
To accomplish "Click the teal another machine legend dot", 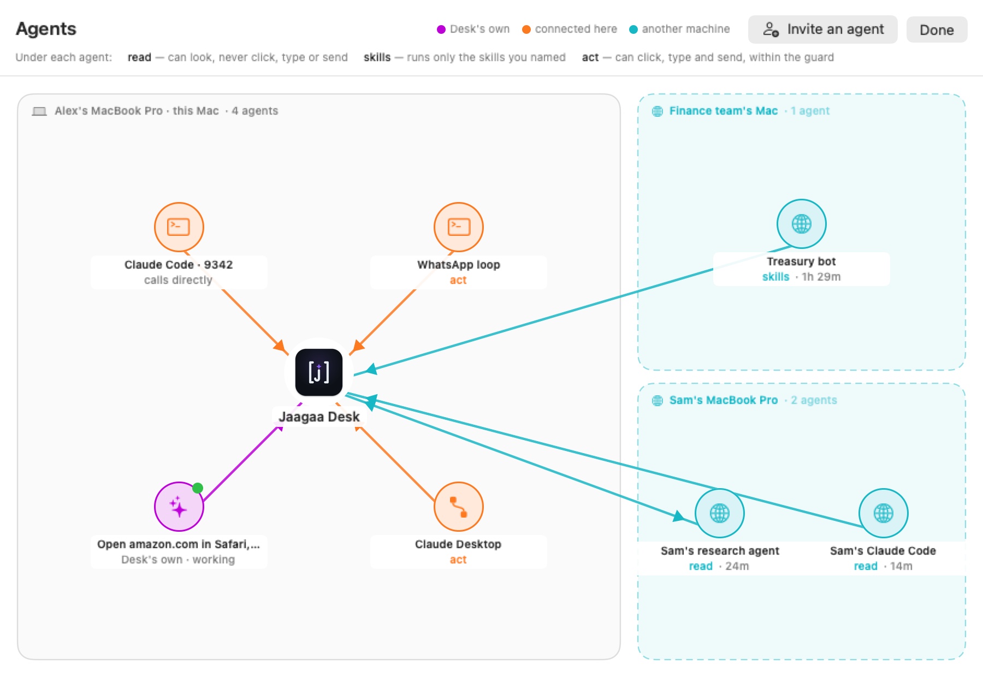I will [633, 29].
